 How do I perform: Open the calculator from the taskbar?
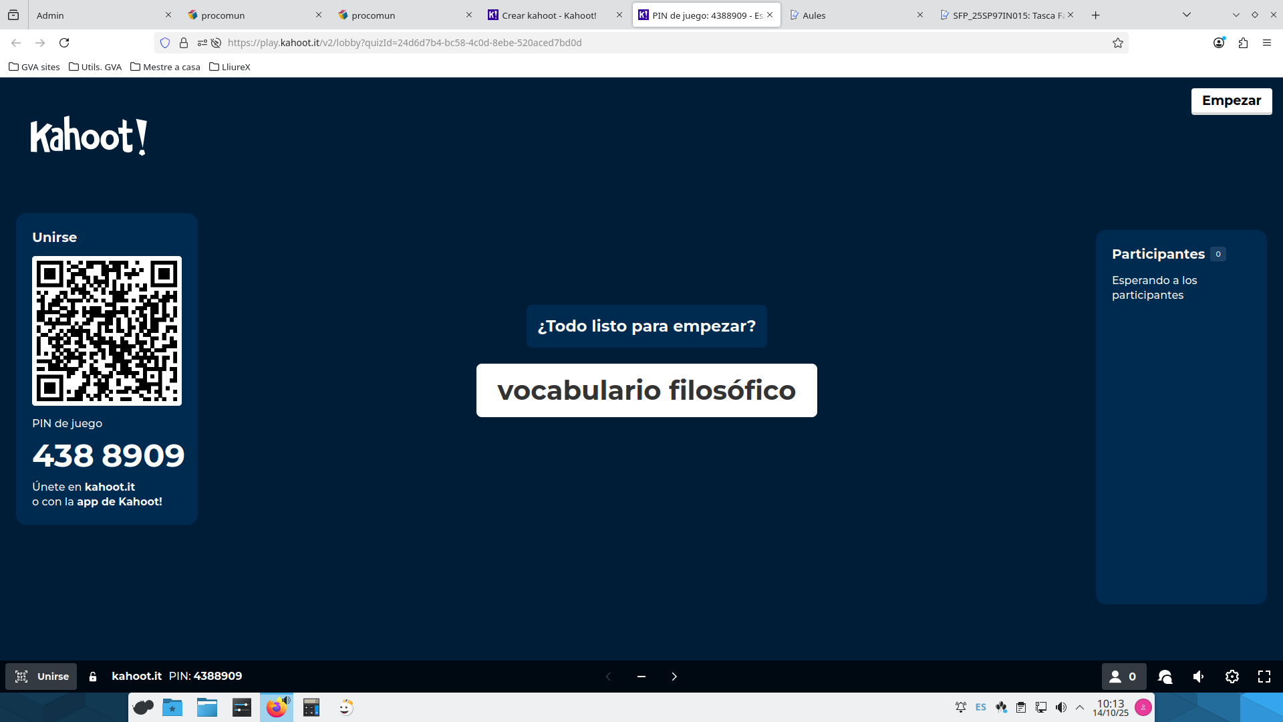coord(311,707)
